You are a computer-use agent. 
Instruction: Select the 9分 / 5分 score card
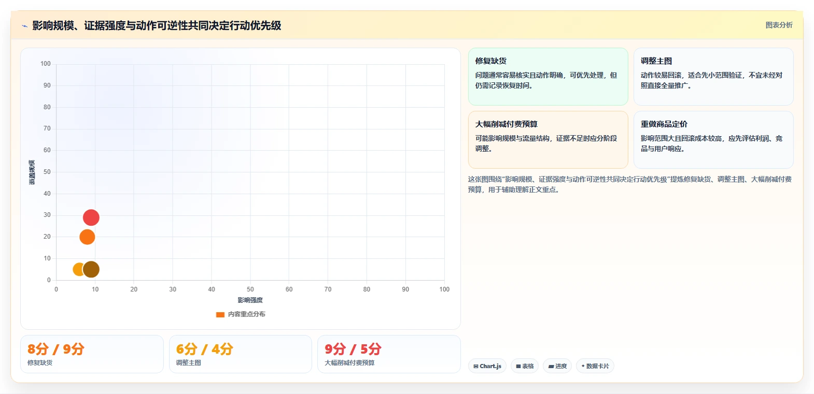click(x=389, y=354)
